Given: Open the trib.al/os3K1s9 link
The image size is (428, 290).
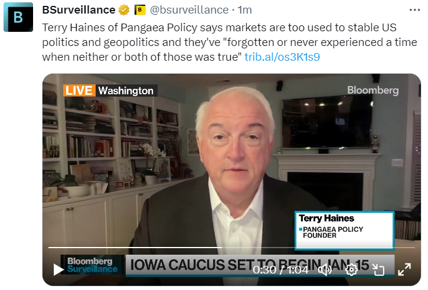Looking at the screenshot, I should click(x=282, y=57).
